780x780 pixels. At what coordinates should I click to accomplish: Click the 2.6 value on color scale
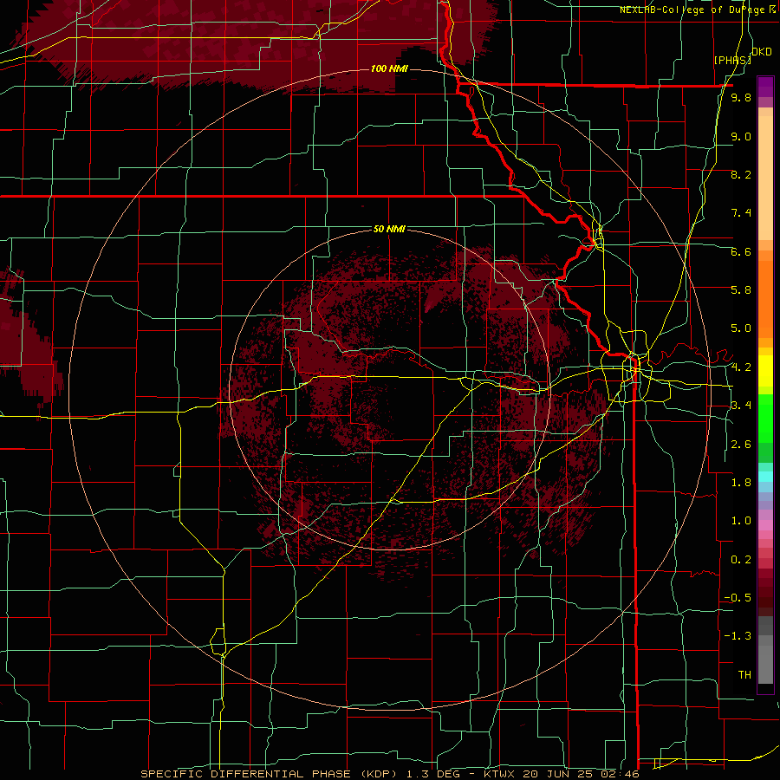(741, 445)
